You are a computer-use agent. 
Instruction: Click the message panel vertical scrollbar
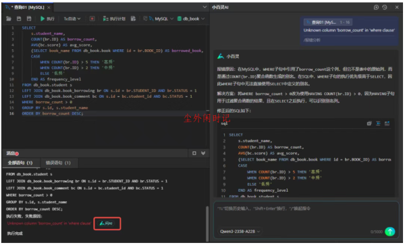207,223
